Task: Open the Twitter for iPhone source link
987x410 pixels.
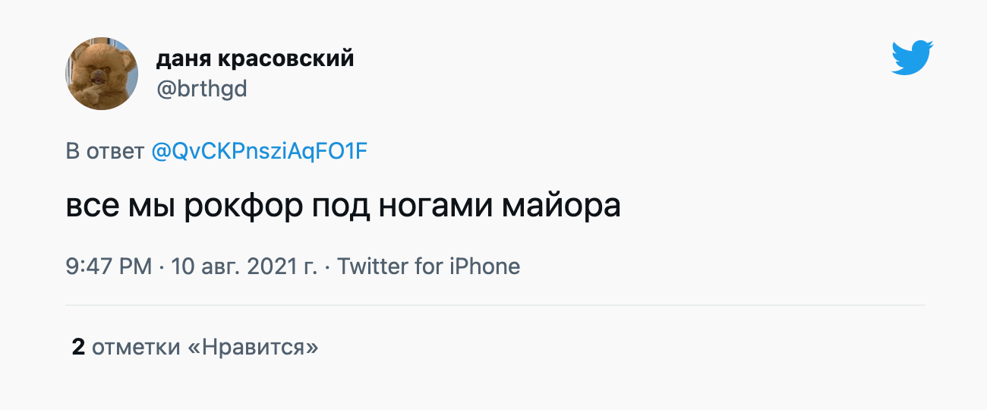Action: point(428,267)
